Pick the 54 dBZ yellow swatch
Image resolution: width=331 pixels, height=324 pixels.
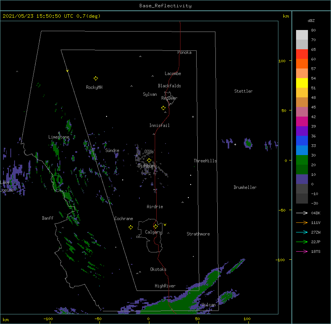click(x=302, y=83)
